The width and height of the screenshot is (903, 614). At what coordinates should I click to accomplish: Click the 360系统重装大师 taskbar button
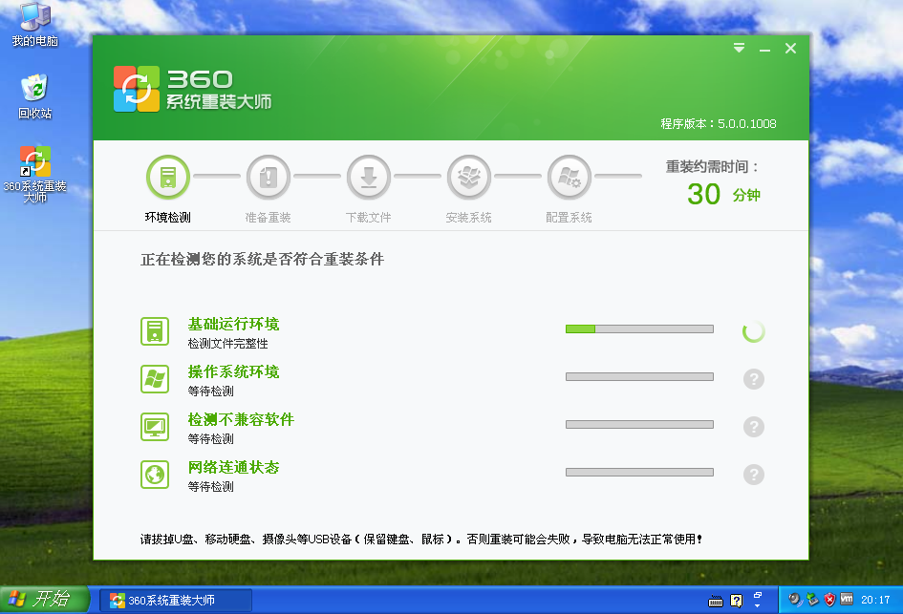[176, 601]
